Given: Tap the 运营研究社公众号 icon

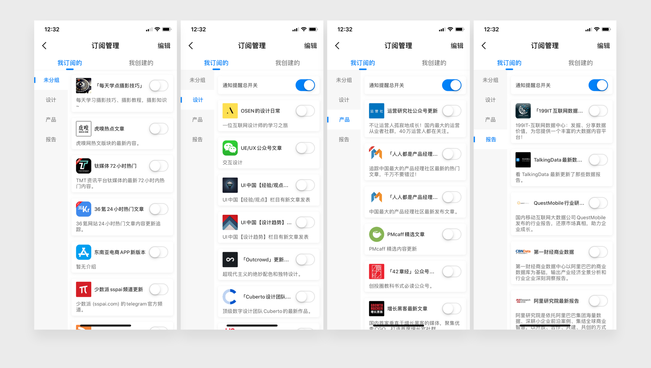Looking at the screenshot, I should pyautogui.click(x=376, y=111).
